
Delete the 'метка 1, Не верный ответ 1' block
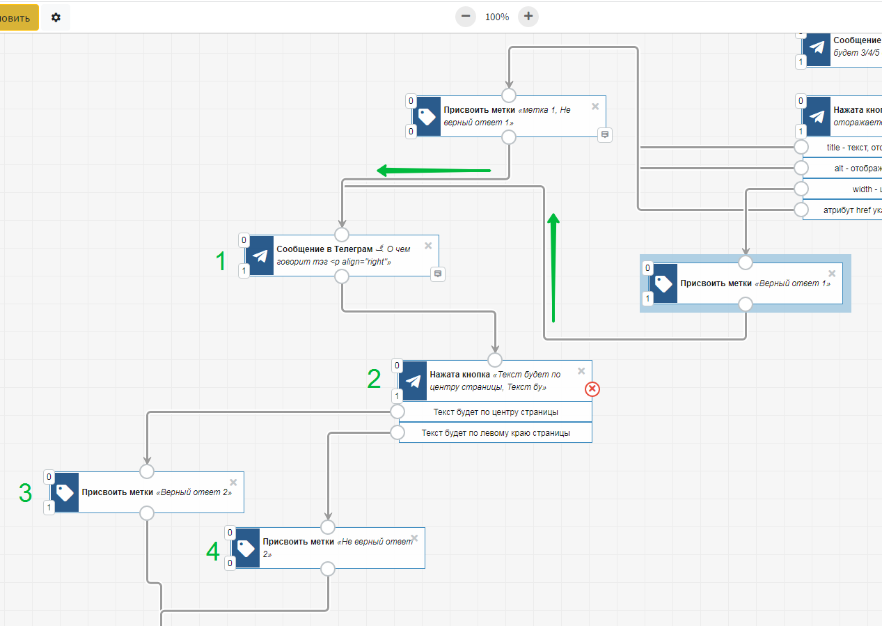tap(595, 107)
